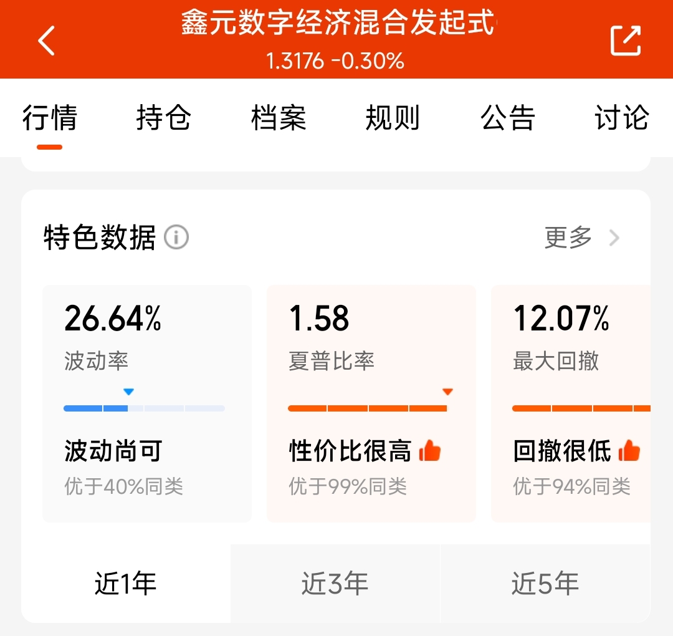Open the 夏普比率 1.58 card
This screenshot has width=673, height=636.
371,403
